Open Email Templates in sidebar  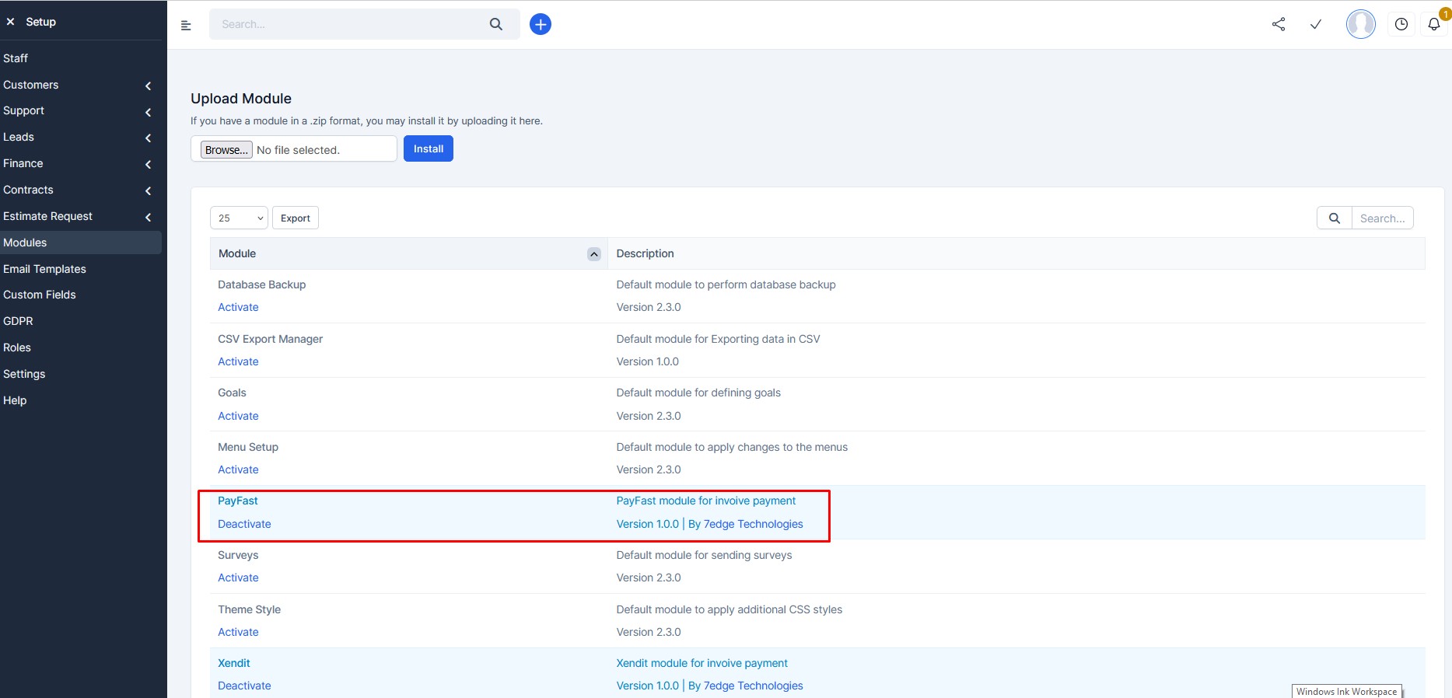(44, 269)
